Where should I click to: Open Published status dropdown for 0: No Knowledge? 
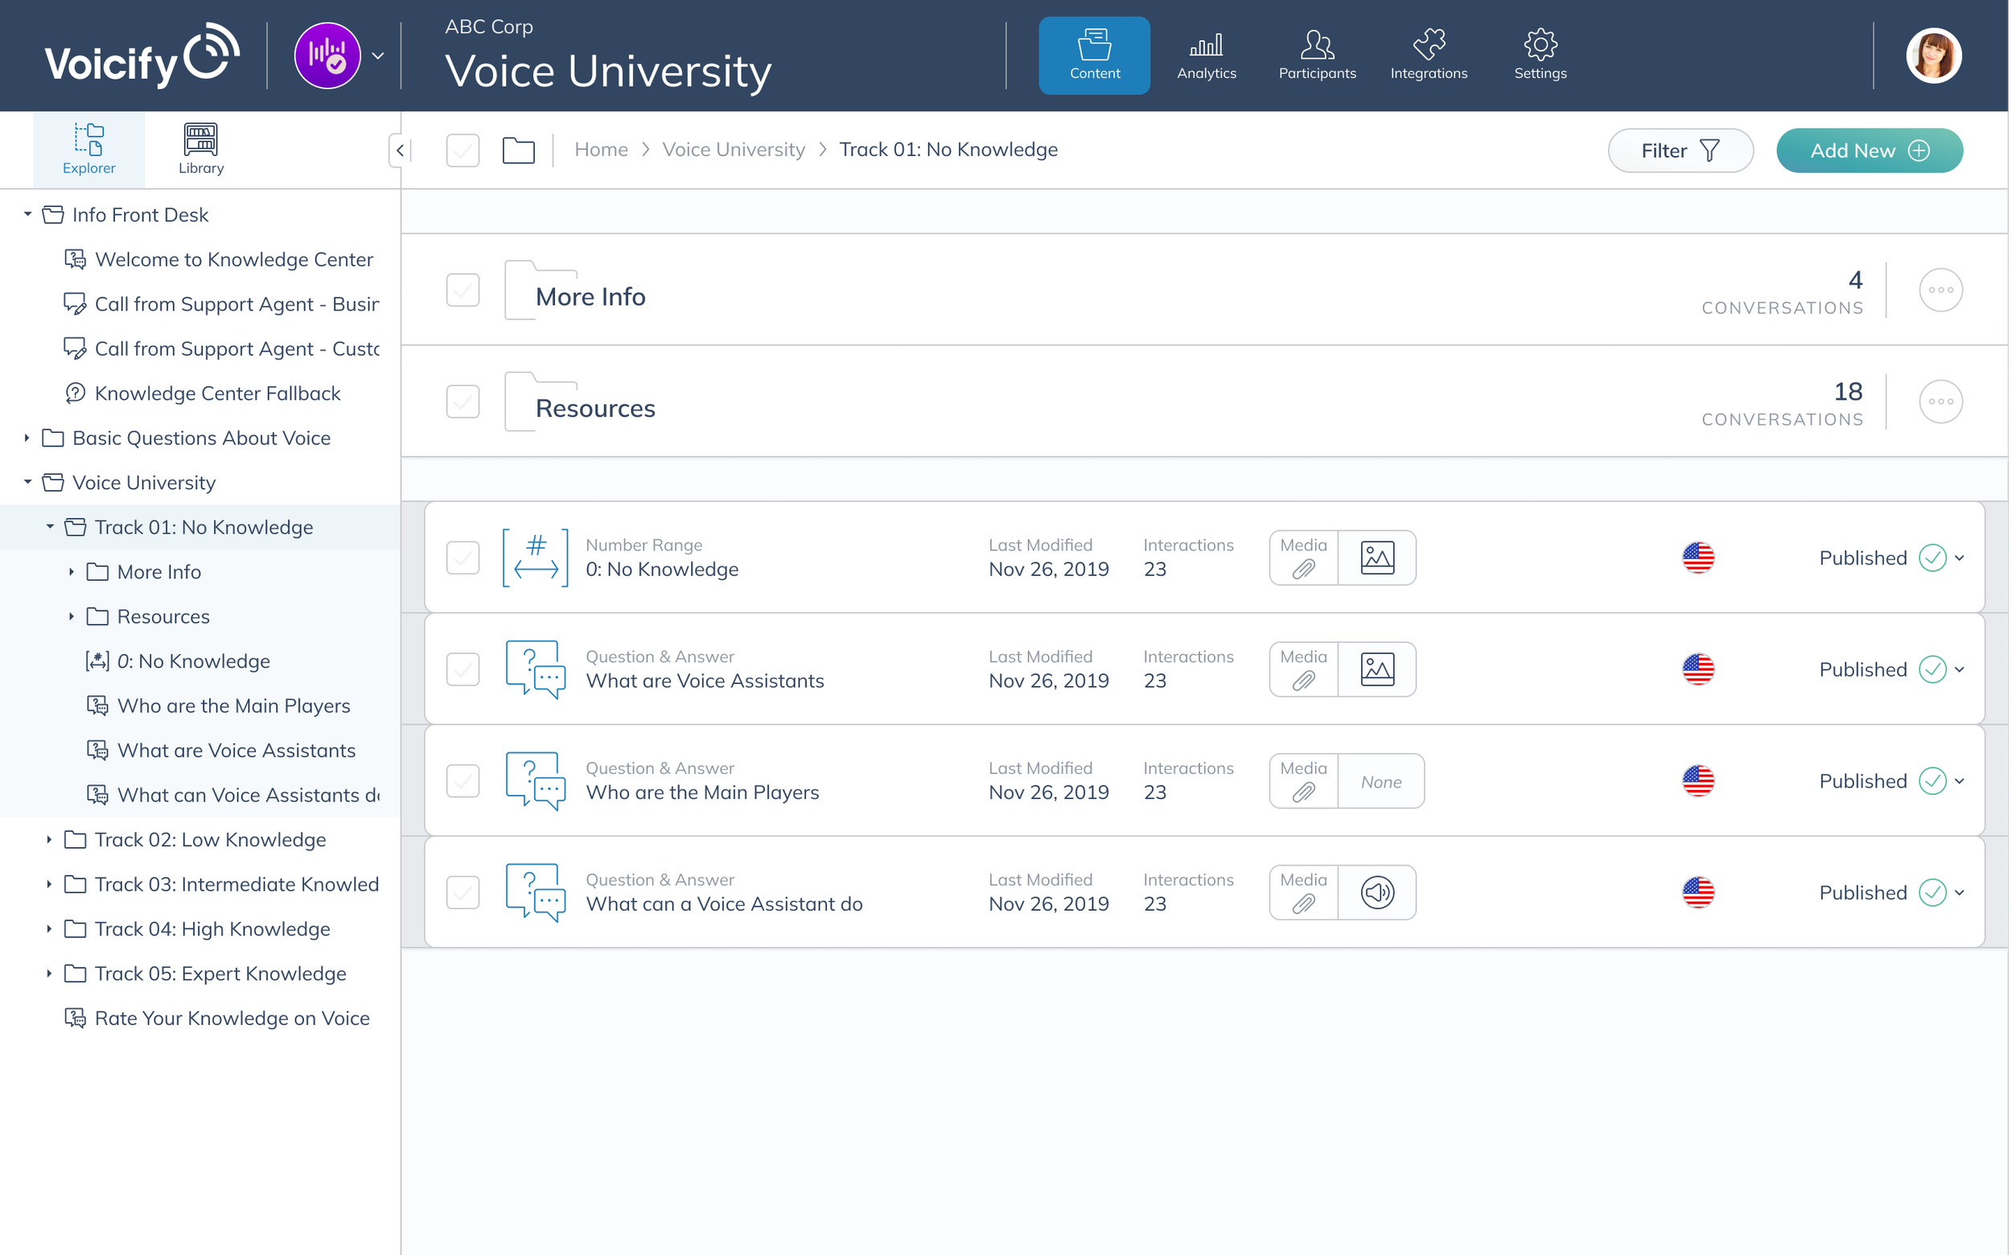1960,558
